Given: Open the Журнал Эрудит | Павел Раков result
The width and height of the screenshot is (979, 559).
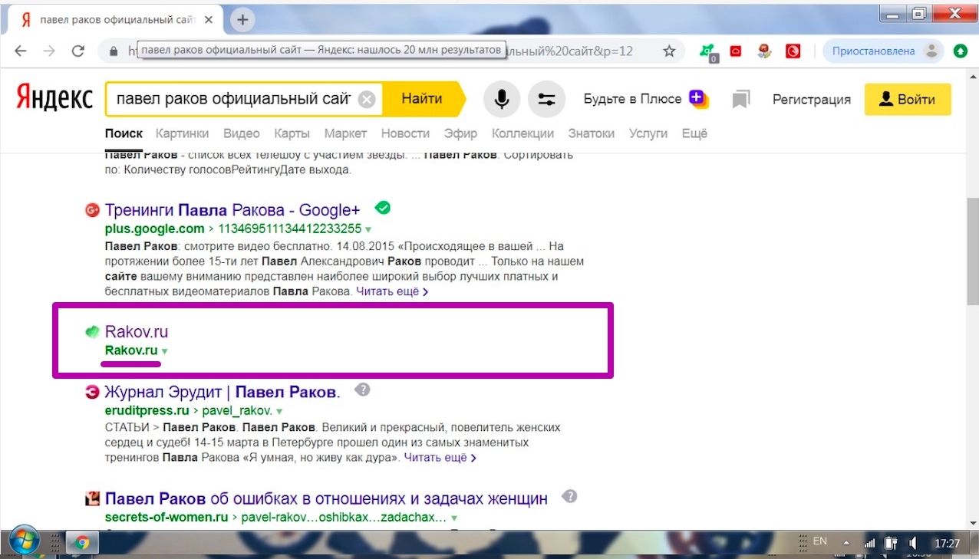Looking at the screenshot, I should point(222,393).
